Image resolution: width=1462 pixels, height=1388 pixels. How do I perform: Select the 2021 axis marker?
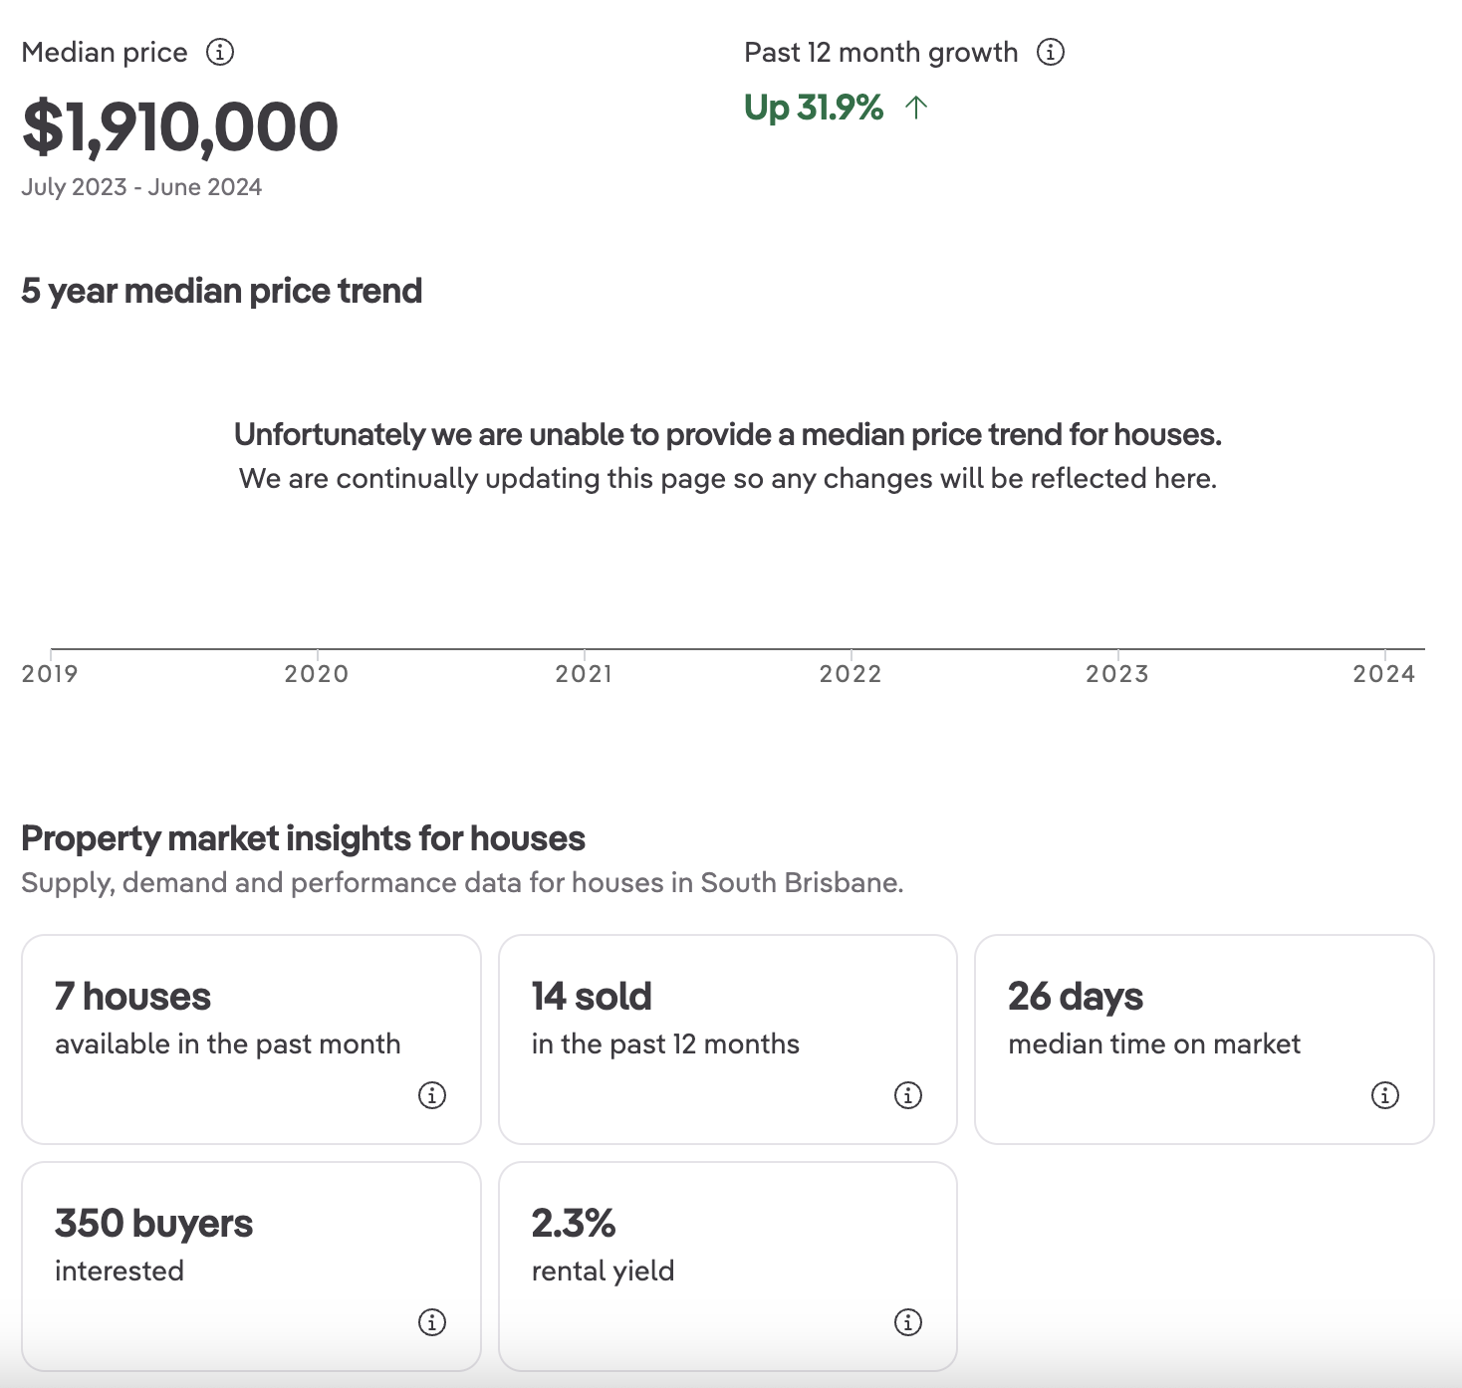(x=584, y=674)
